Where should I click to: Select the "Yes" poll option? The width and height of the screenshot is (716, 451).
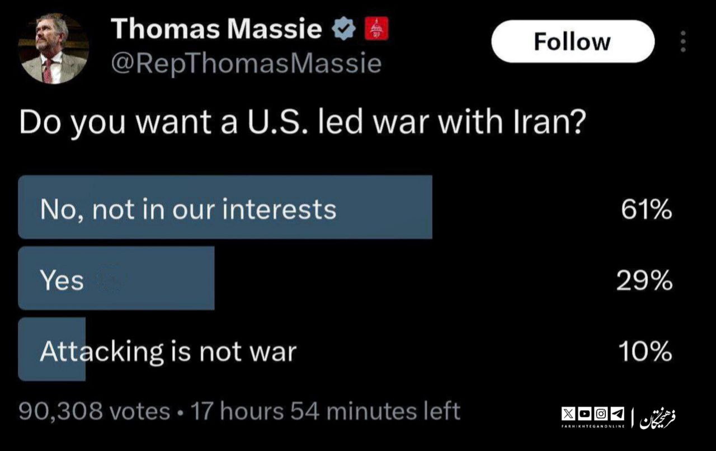tap(116, 279)
